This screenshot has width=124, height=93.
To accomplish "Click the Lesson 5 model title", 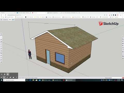I will [x=6, y=20].
